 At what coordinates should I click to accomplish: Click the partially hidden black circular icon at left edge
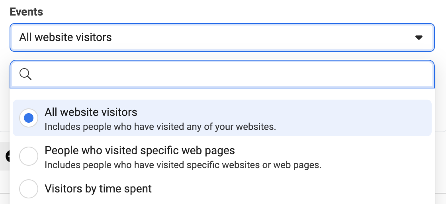[x=8, y=157]
